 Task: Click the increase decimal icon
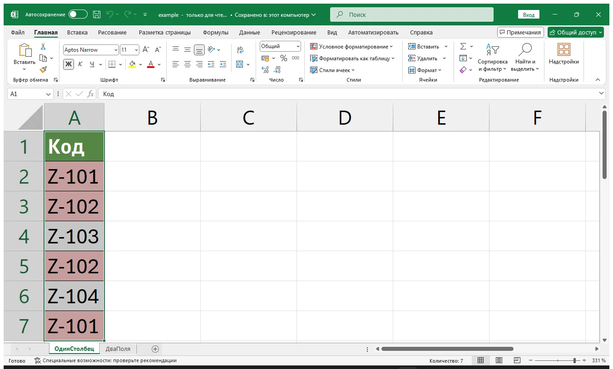click(x=266, y=70)
